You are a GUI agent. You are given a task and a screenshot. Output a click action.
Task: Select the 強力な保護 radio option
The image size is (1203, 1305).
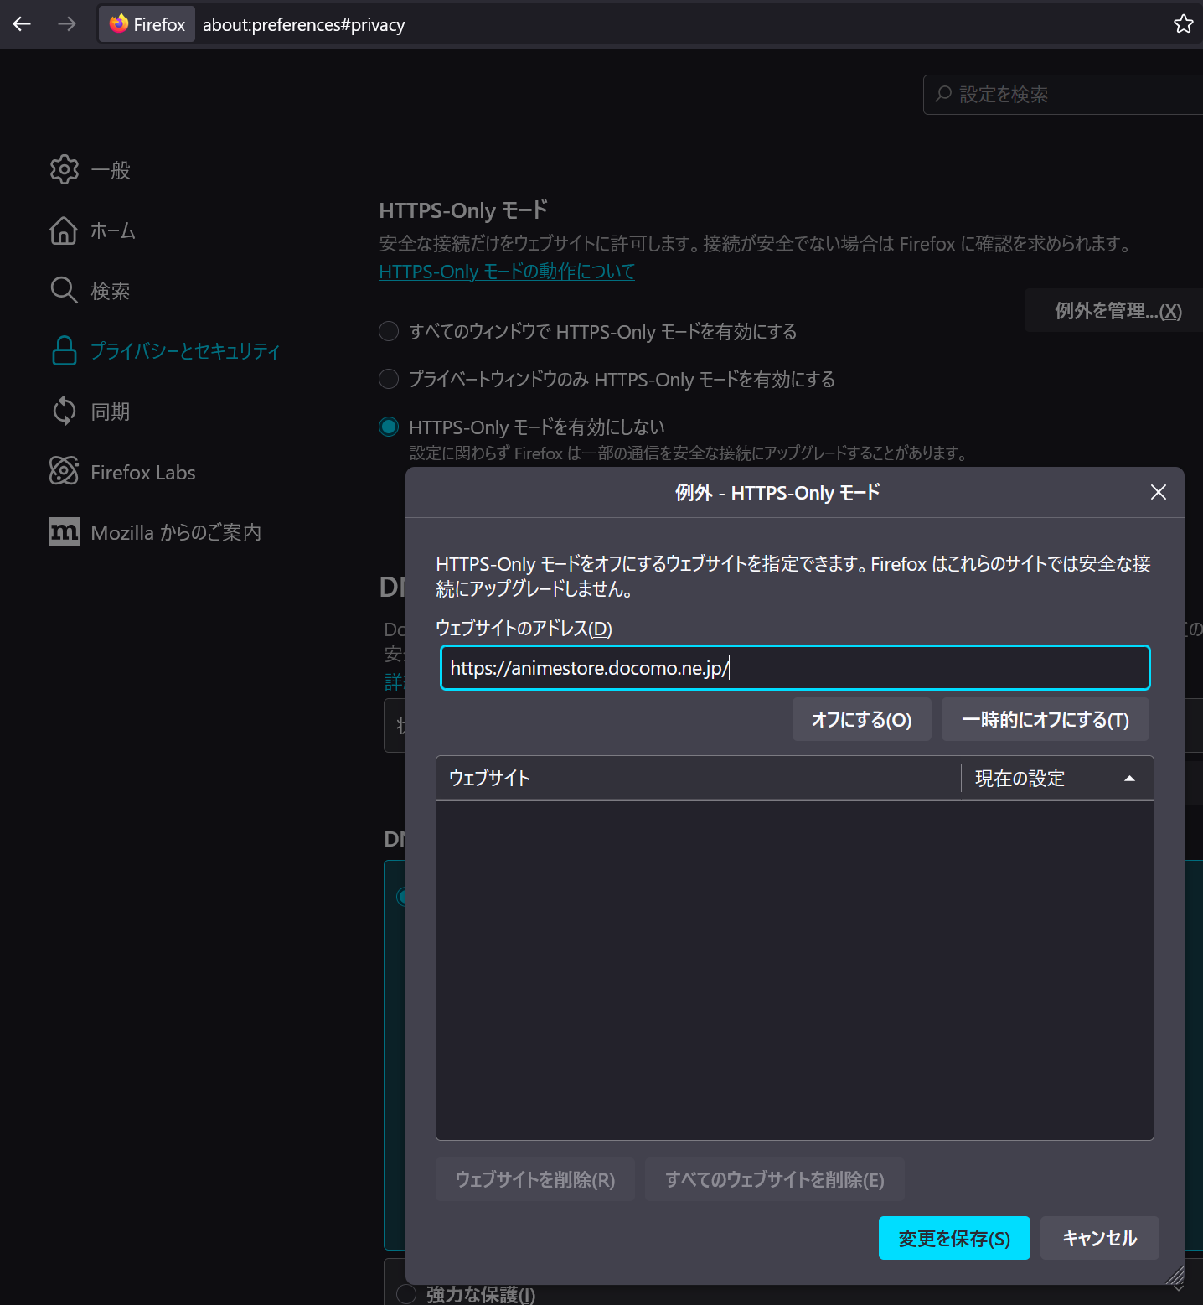click(406, 1294)
